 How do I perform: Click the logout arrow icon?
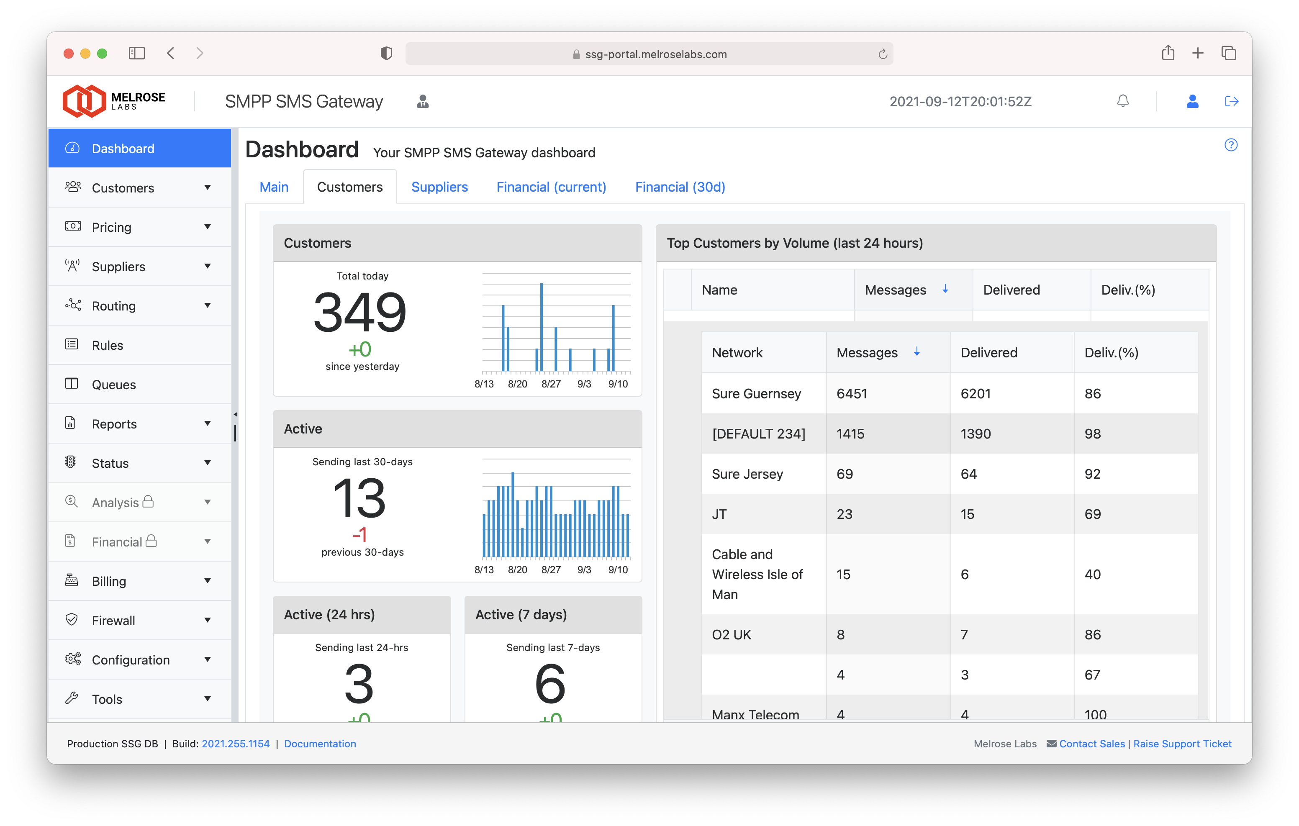[x=1231, y=101]
